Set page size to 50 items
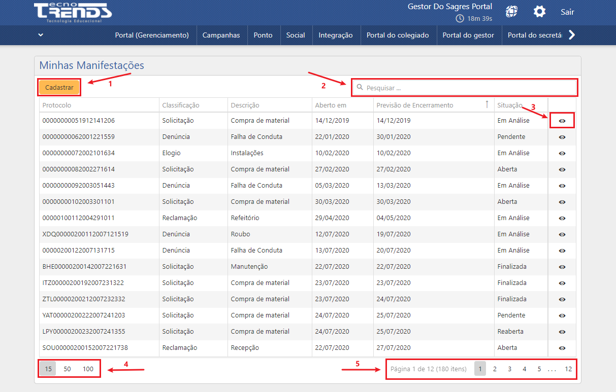616x392 pixels. (67, 369)
